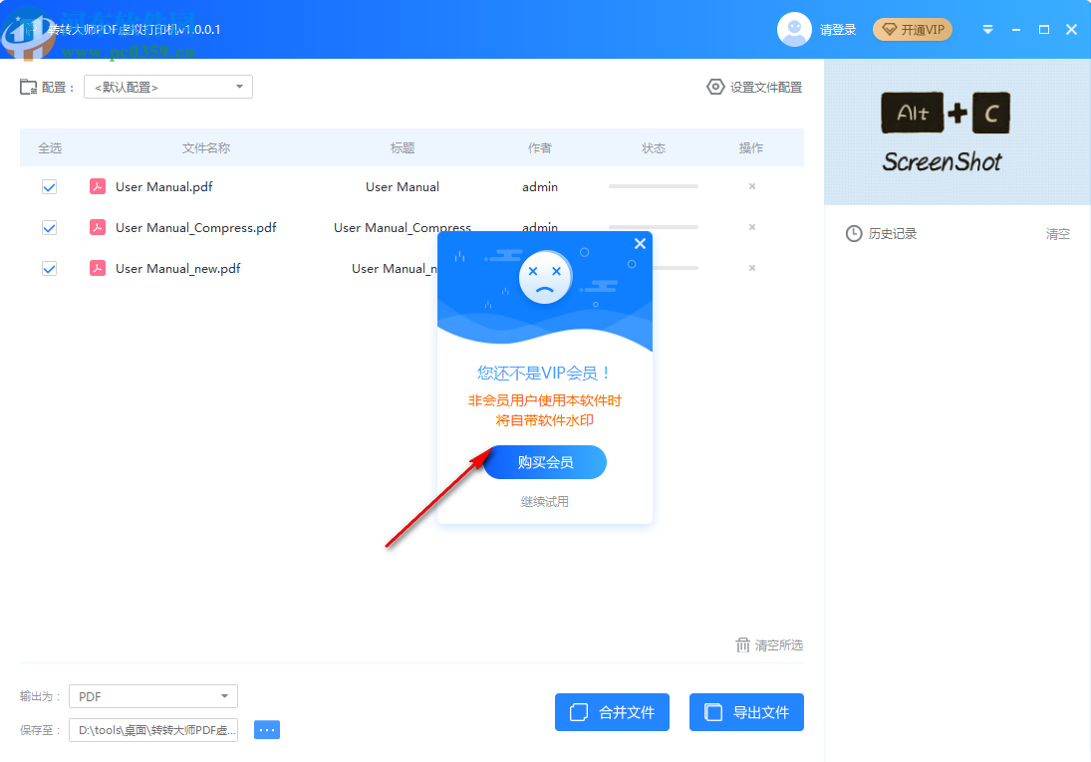Click 清空 to clear history
The width and height of the screenshot is (1091, 762).
(1057, 234)
